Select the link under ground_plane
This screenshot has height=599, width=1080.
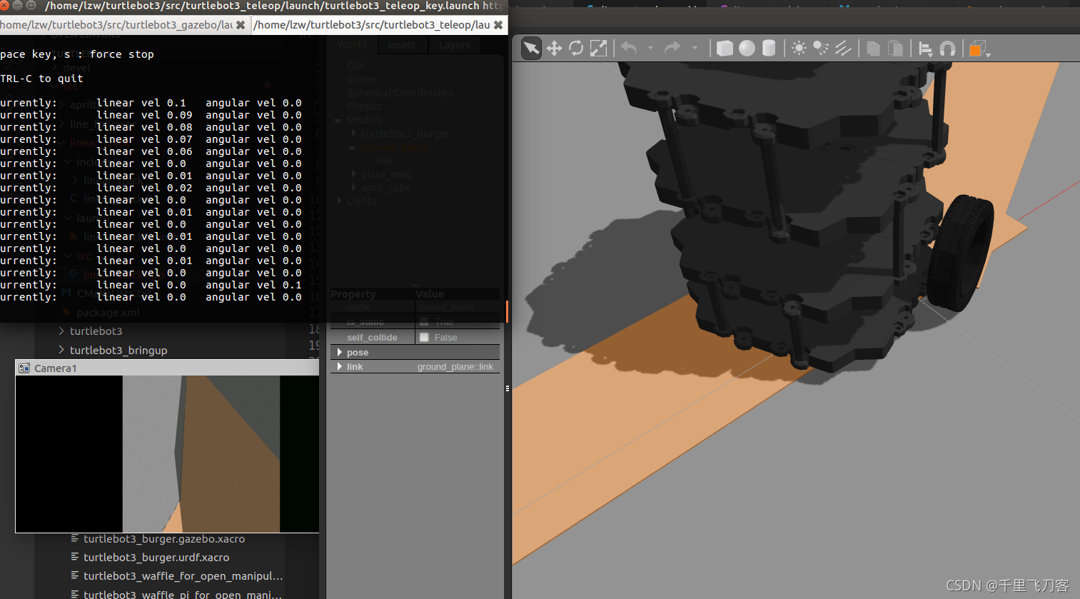(x=384, y=161)
